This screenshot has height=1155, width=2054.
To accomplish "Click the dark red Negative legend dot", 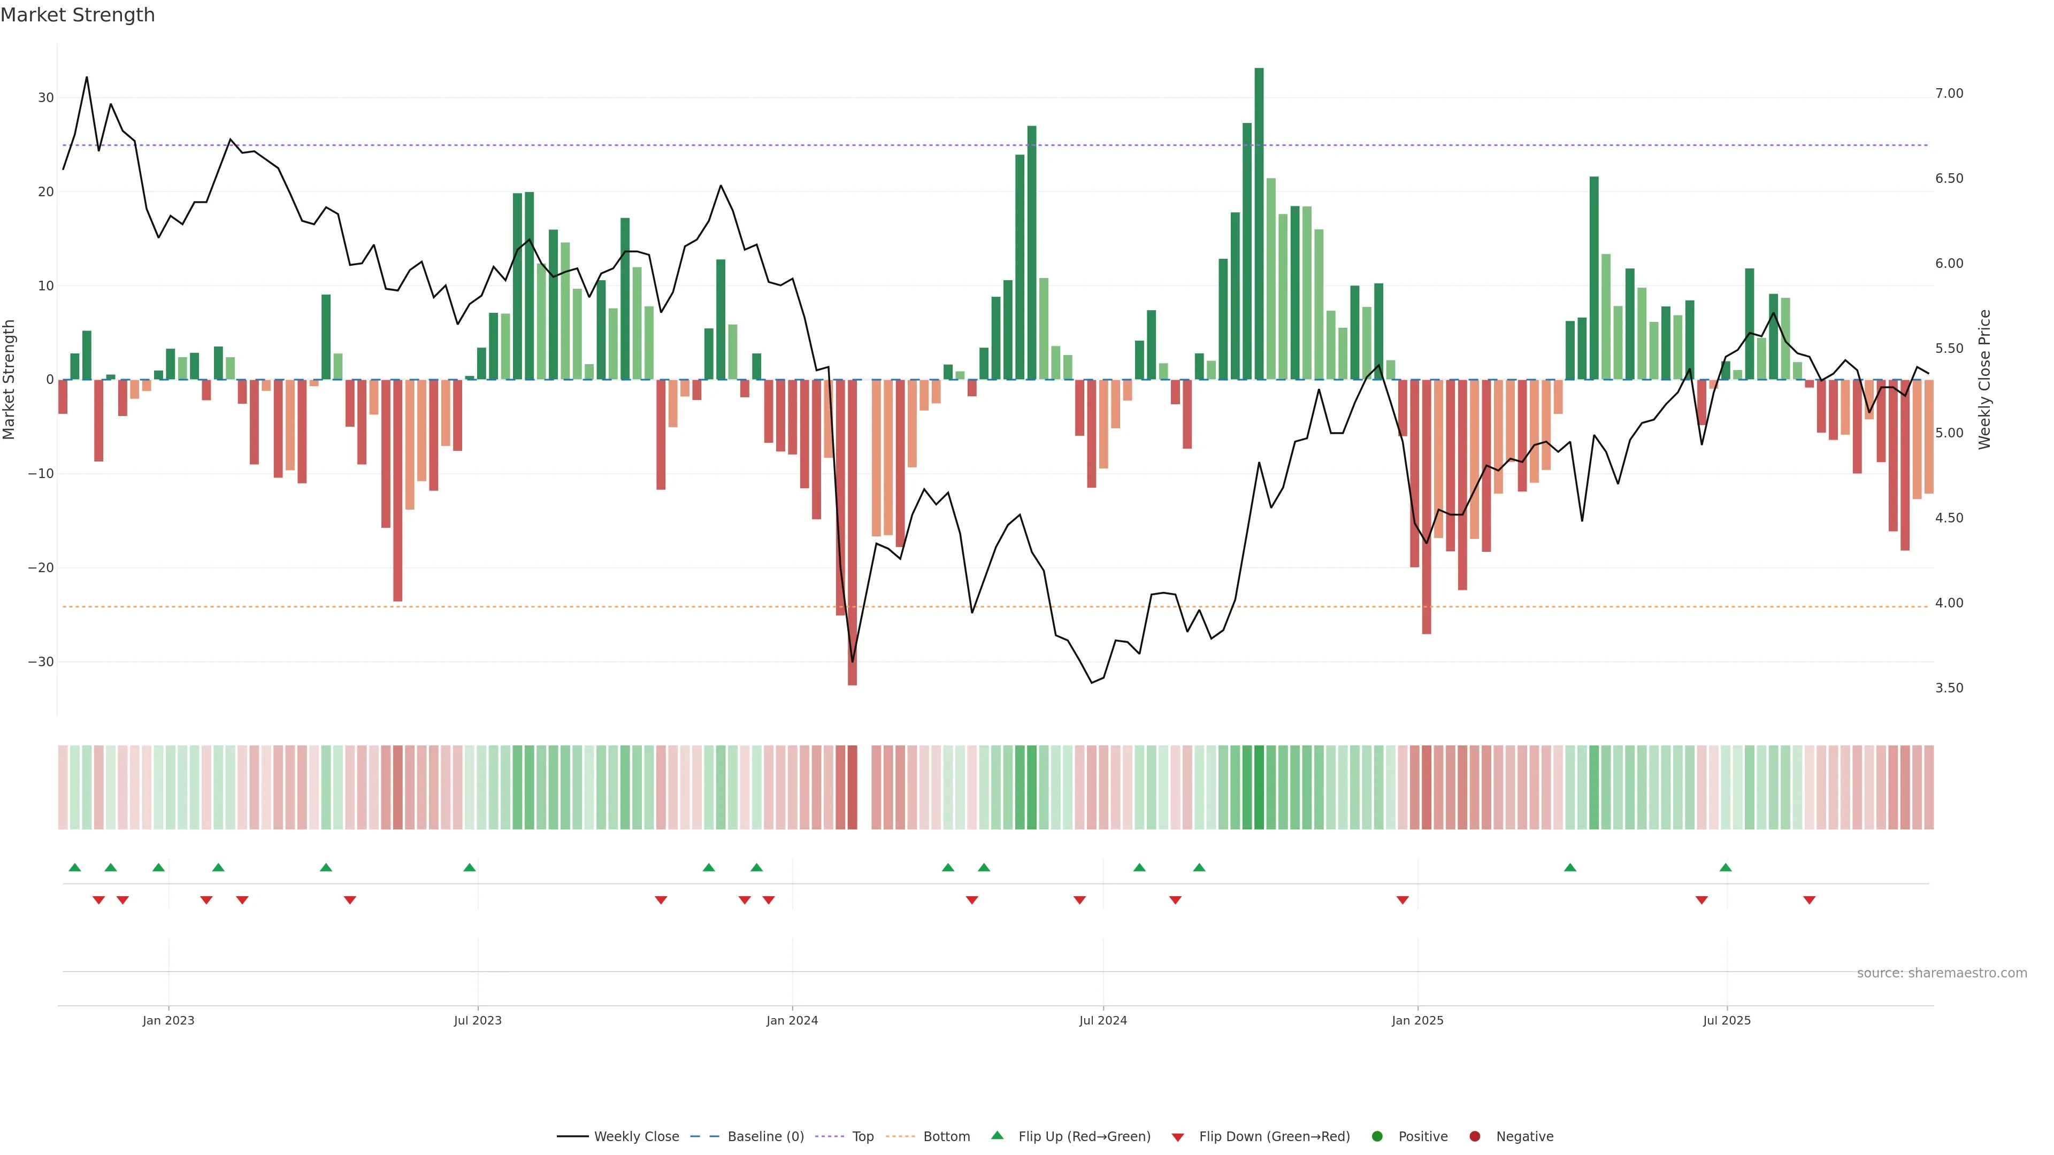I will pyautogui.click(x=1474, y=1136).
